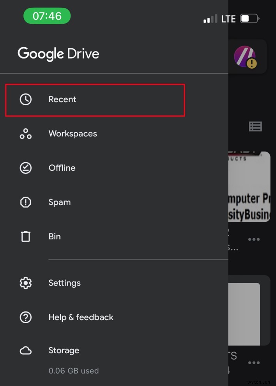Click the 0.06 GB used text
This screenshot has height=386, width=276.
tap(74, 370)
